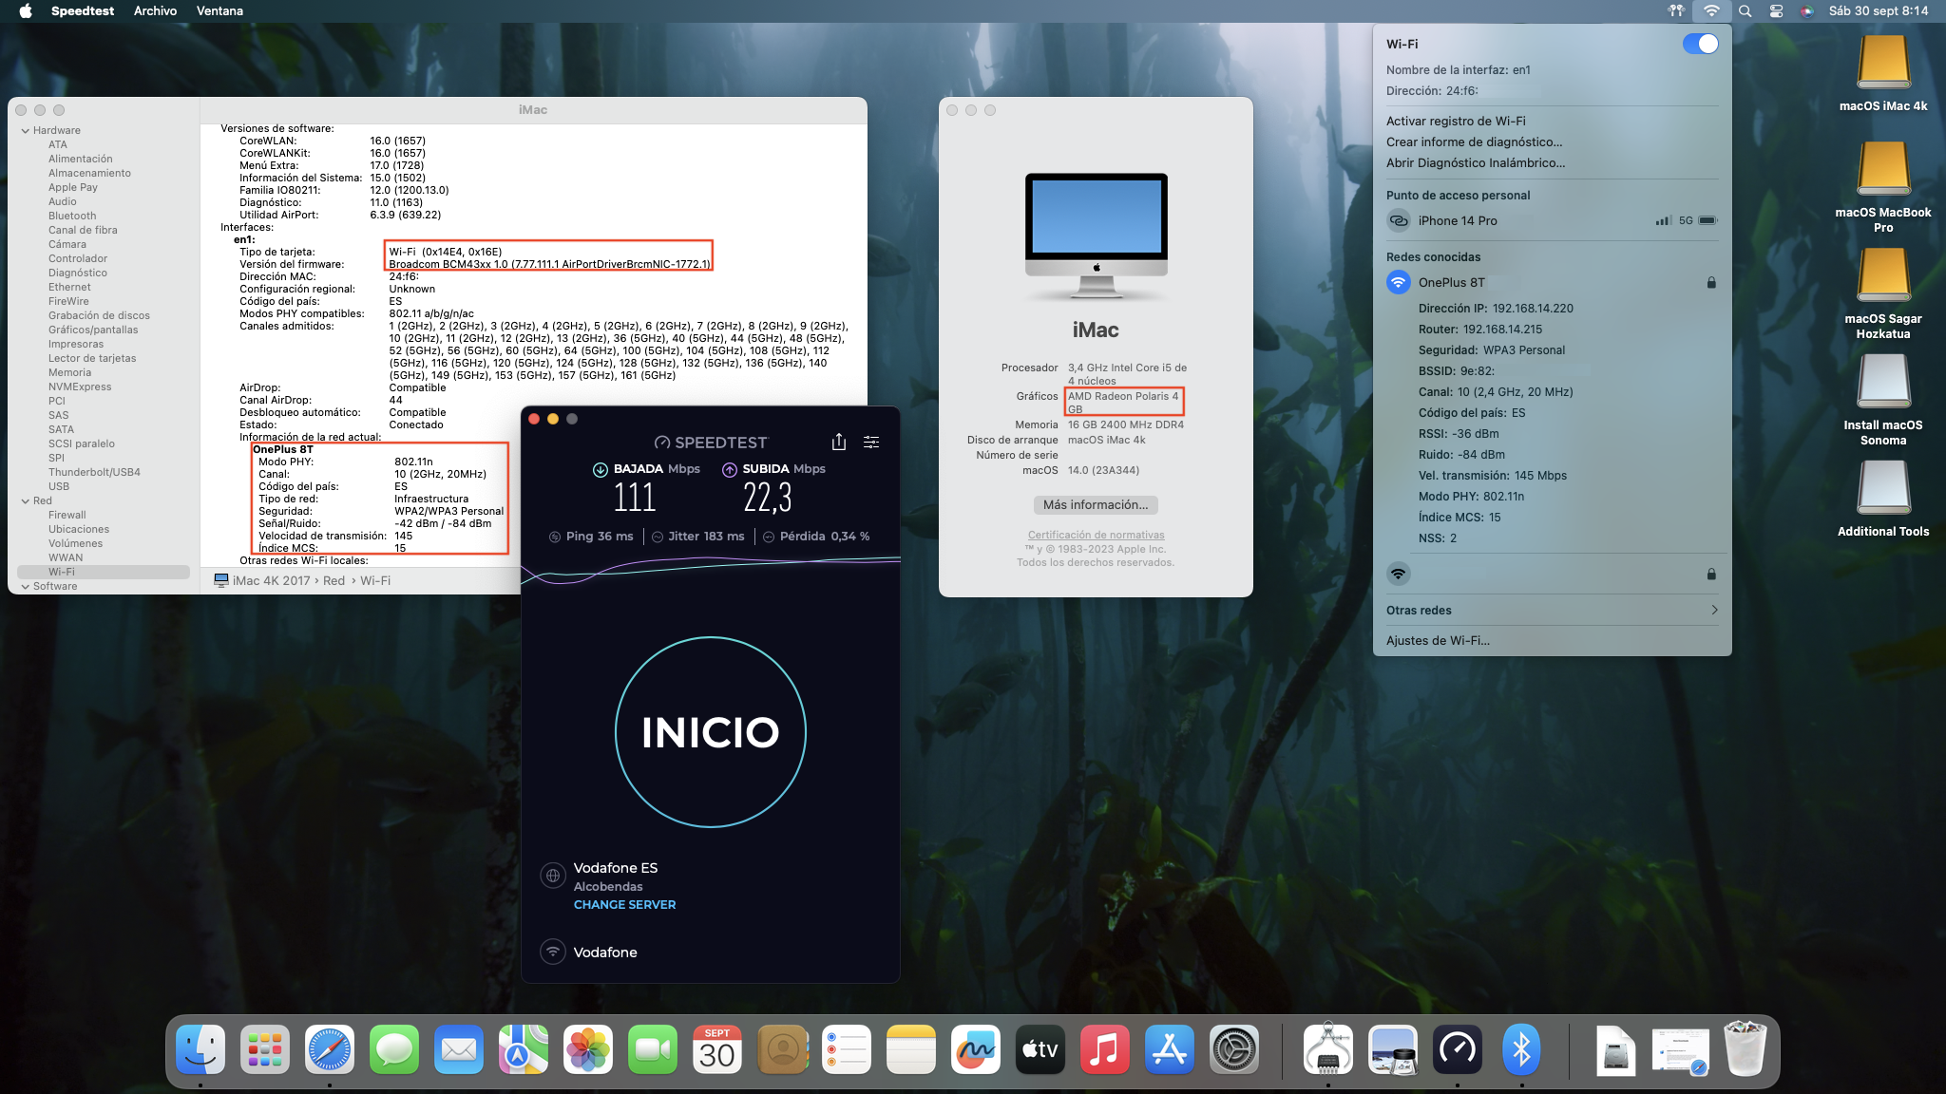
Task: Open the Archivo menu
Action: [x=155, y=11]
